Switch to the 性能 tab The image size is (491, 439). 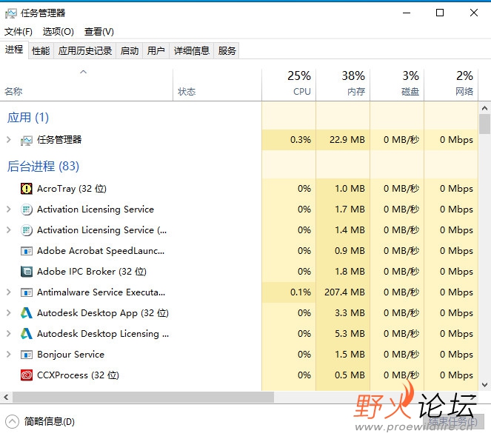[41, 51]
